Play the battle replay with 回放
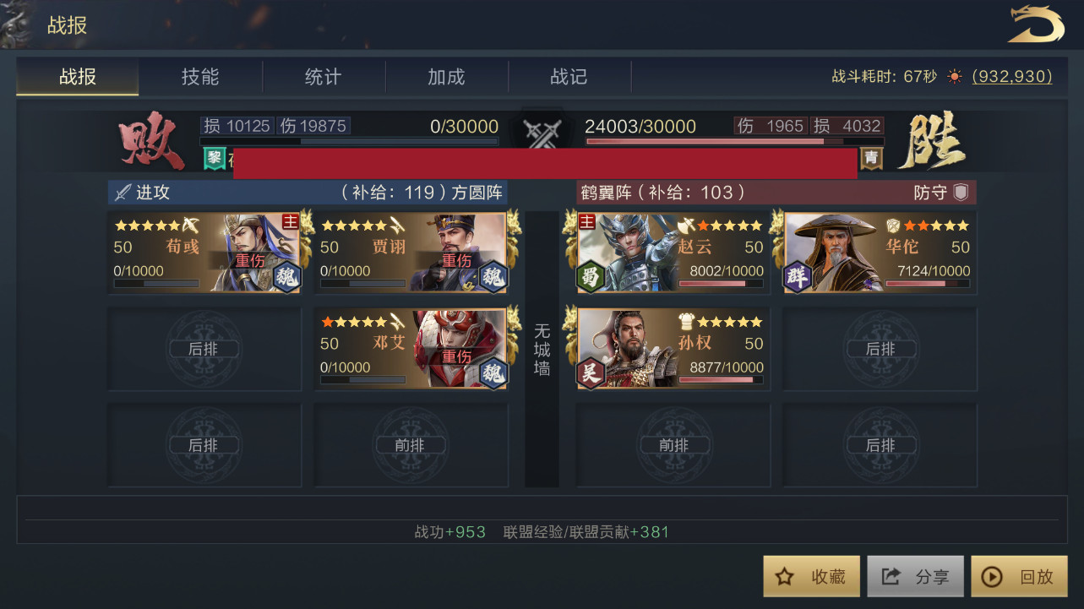Screen dimensions: 1084x609 [x=1020, y=576]
